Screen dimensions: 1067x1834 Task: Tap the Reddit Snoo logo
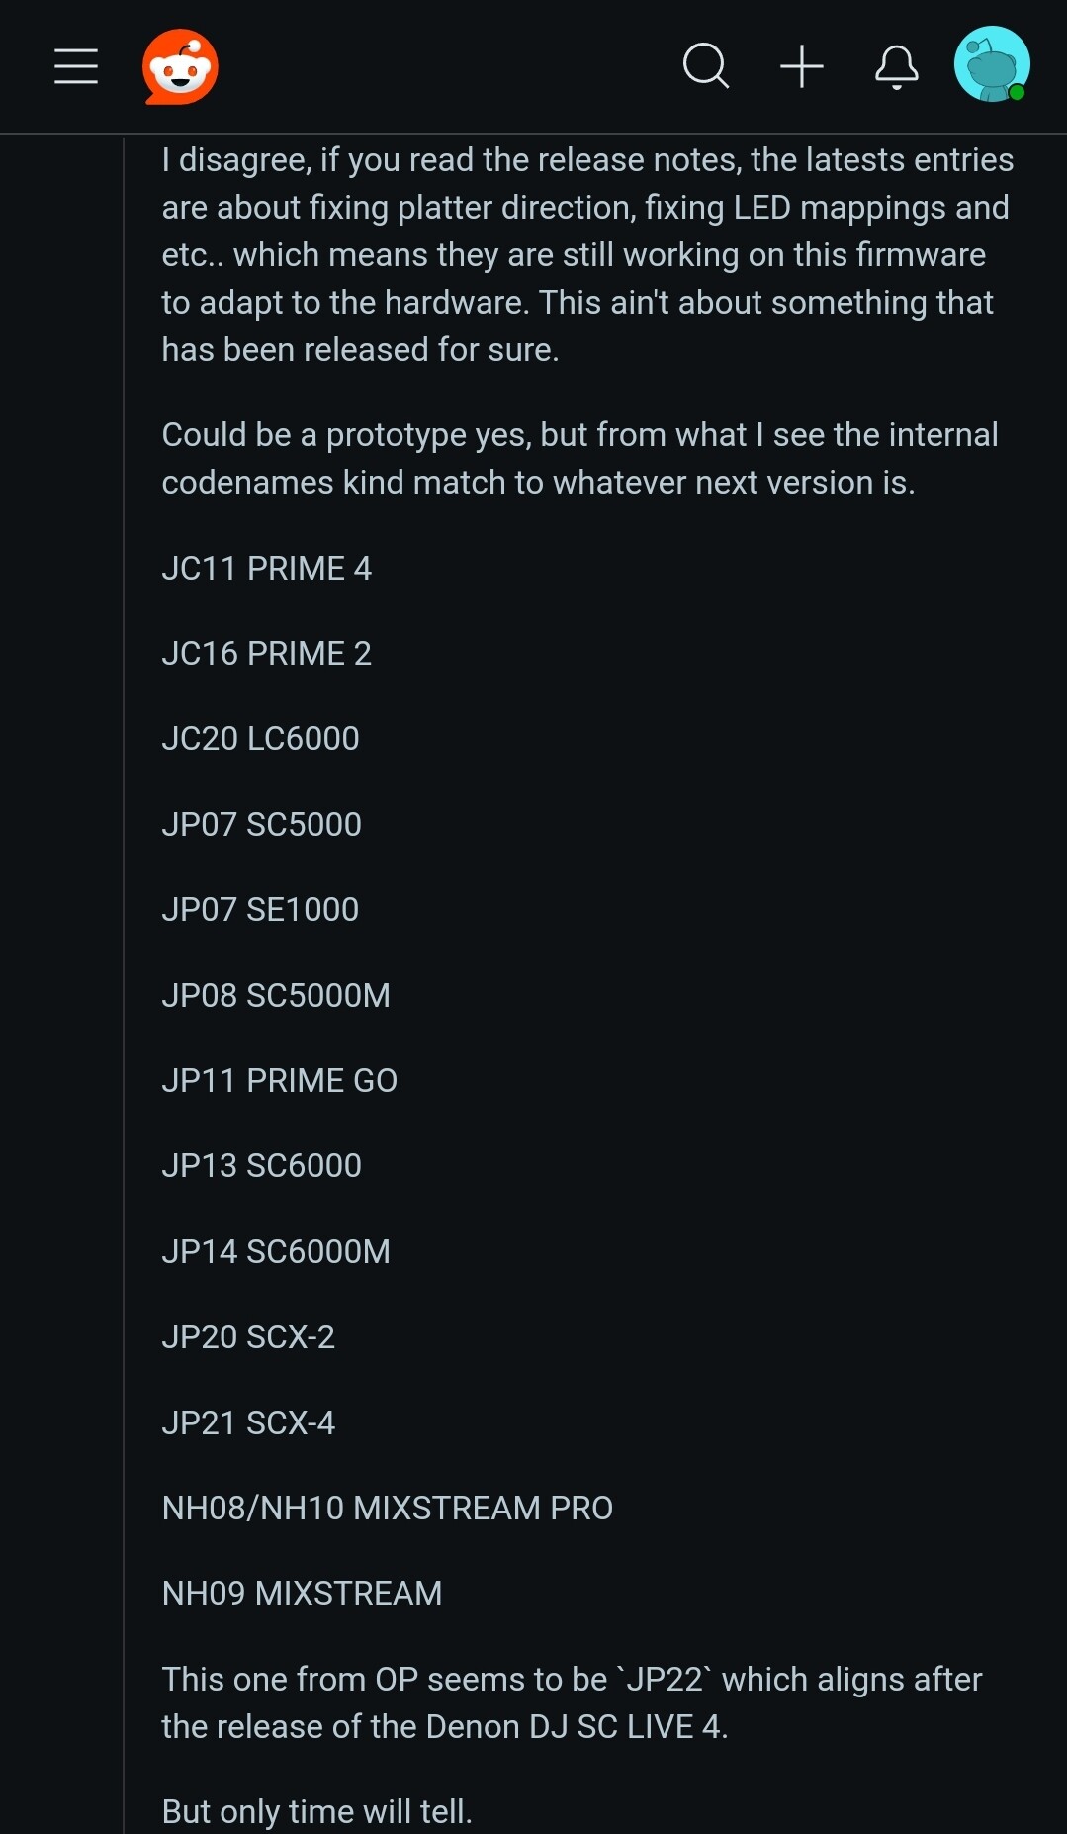pos(180,66)
